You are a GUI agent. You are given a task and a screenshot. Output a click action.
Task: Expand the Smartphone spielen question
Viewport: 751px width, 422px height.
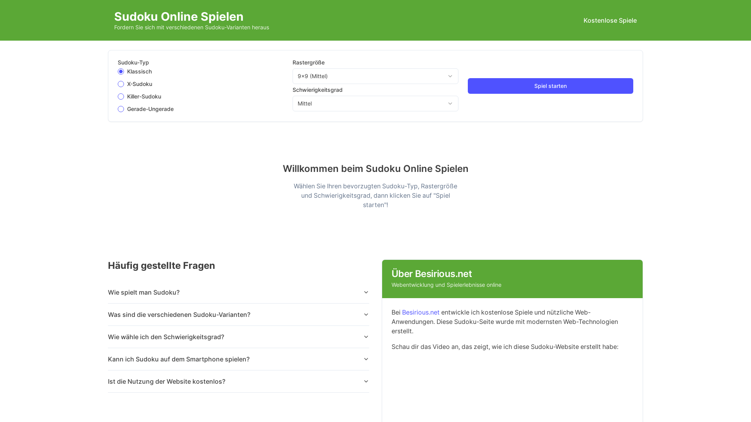click(x=239, y=359)
